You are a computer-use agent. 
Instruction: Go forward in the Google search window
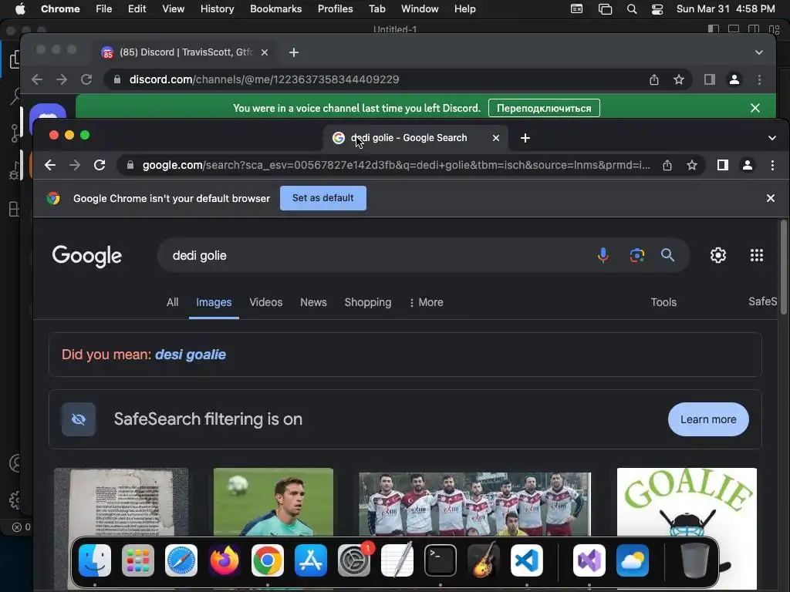[75, 165]
